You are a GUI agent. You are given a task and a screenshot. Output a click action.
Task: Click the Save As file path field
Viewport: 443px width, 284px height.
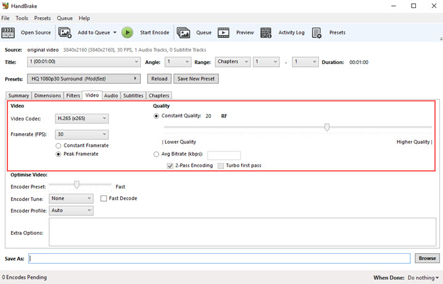[x=219, y=259]
